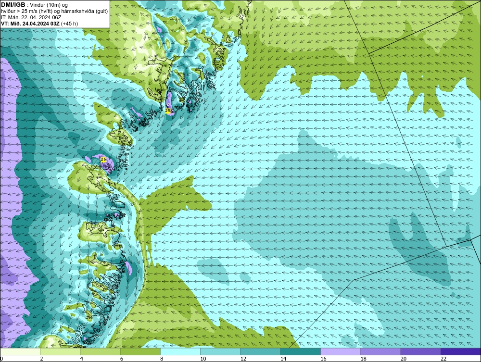Click the darkest purple legend swatch after 22

pyautogui.click(x=460, y=351)
